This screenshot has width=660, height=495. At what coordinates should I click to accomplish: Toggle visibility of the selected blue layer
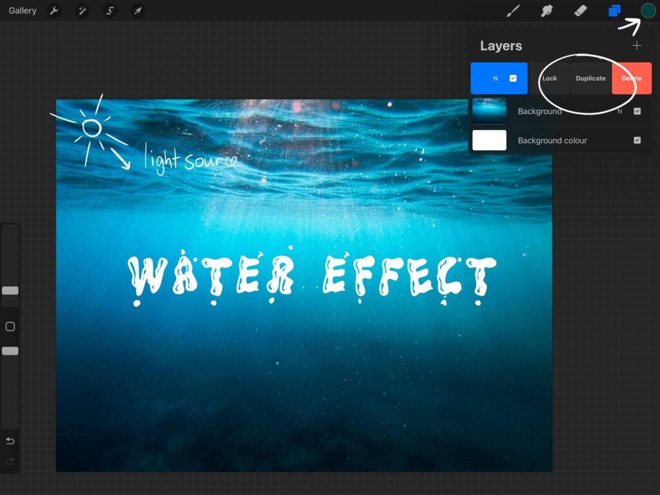[513, 79]
